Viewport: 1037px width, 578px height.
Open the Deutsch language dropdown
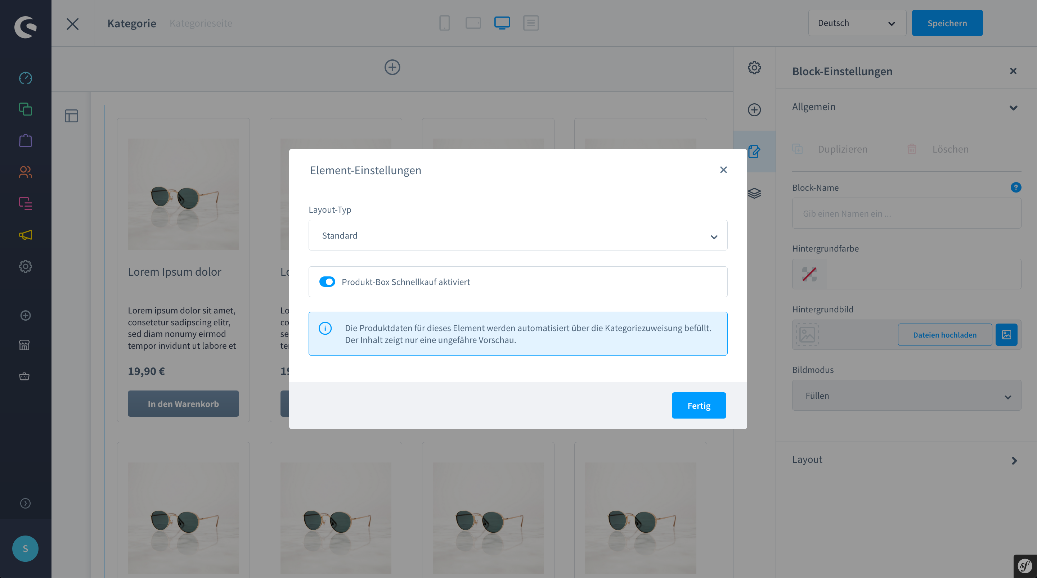[857, 23]
